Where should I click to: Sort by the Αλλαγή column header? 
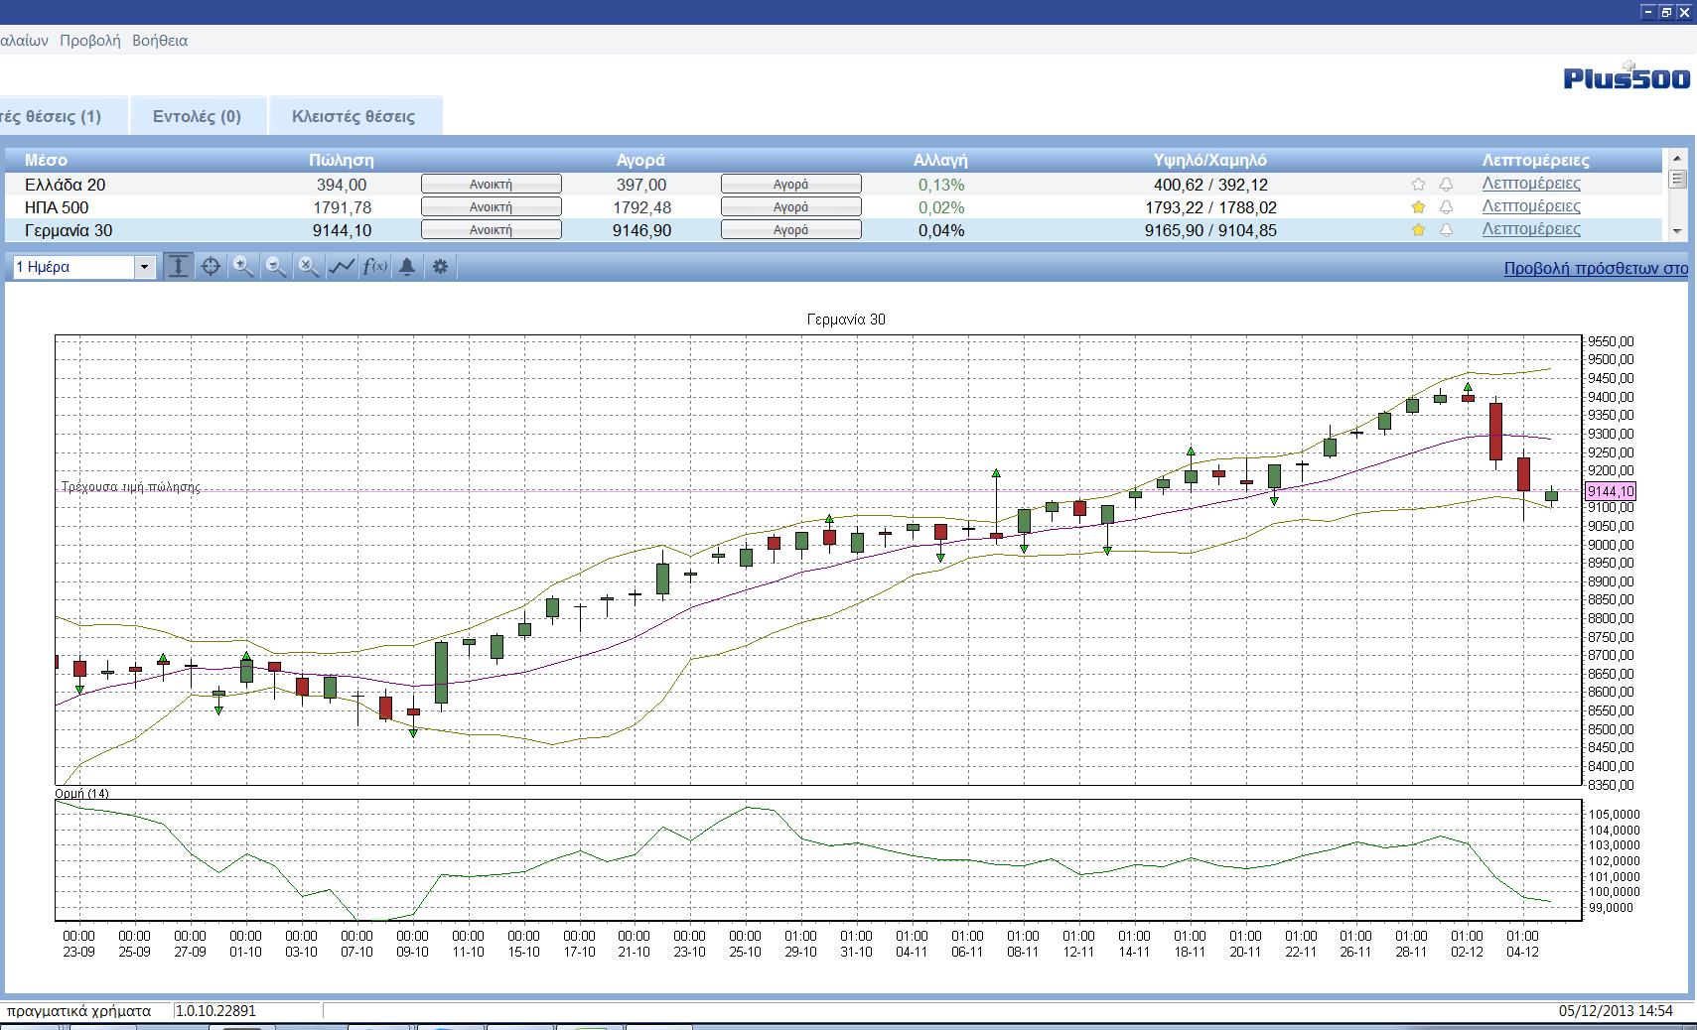pos(940,160)
